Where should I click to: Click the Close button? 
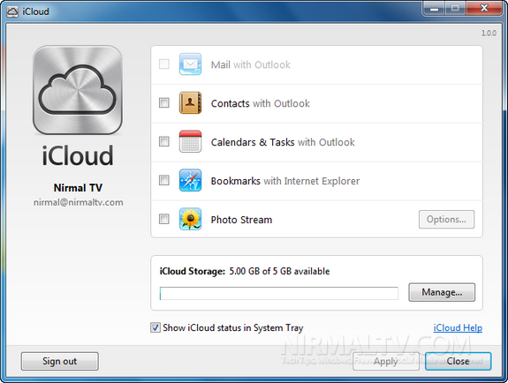(x=459, y=361)
